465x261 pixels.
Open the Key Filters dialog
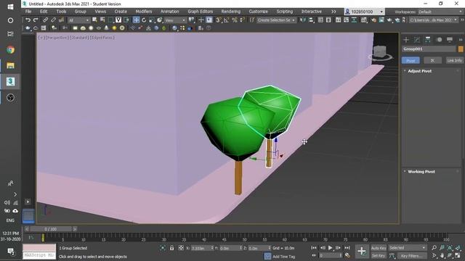(412, 256)
